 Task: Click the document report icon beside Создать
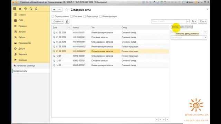click(x=67, y=21)
